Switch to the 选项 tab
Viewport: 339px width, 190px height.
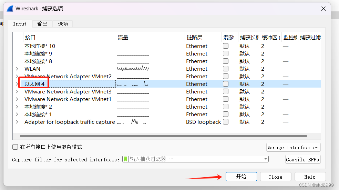click(63, 24)
